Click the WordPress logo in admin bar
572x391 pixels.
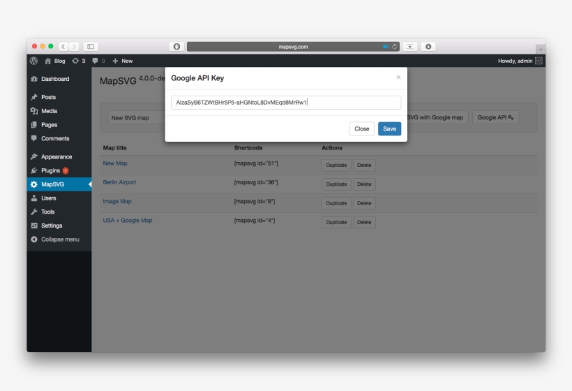tap(33, 61)
